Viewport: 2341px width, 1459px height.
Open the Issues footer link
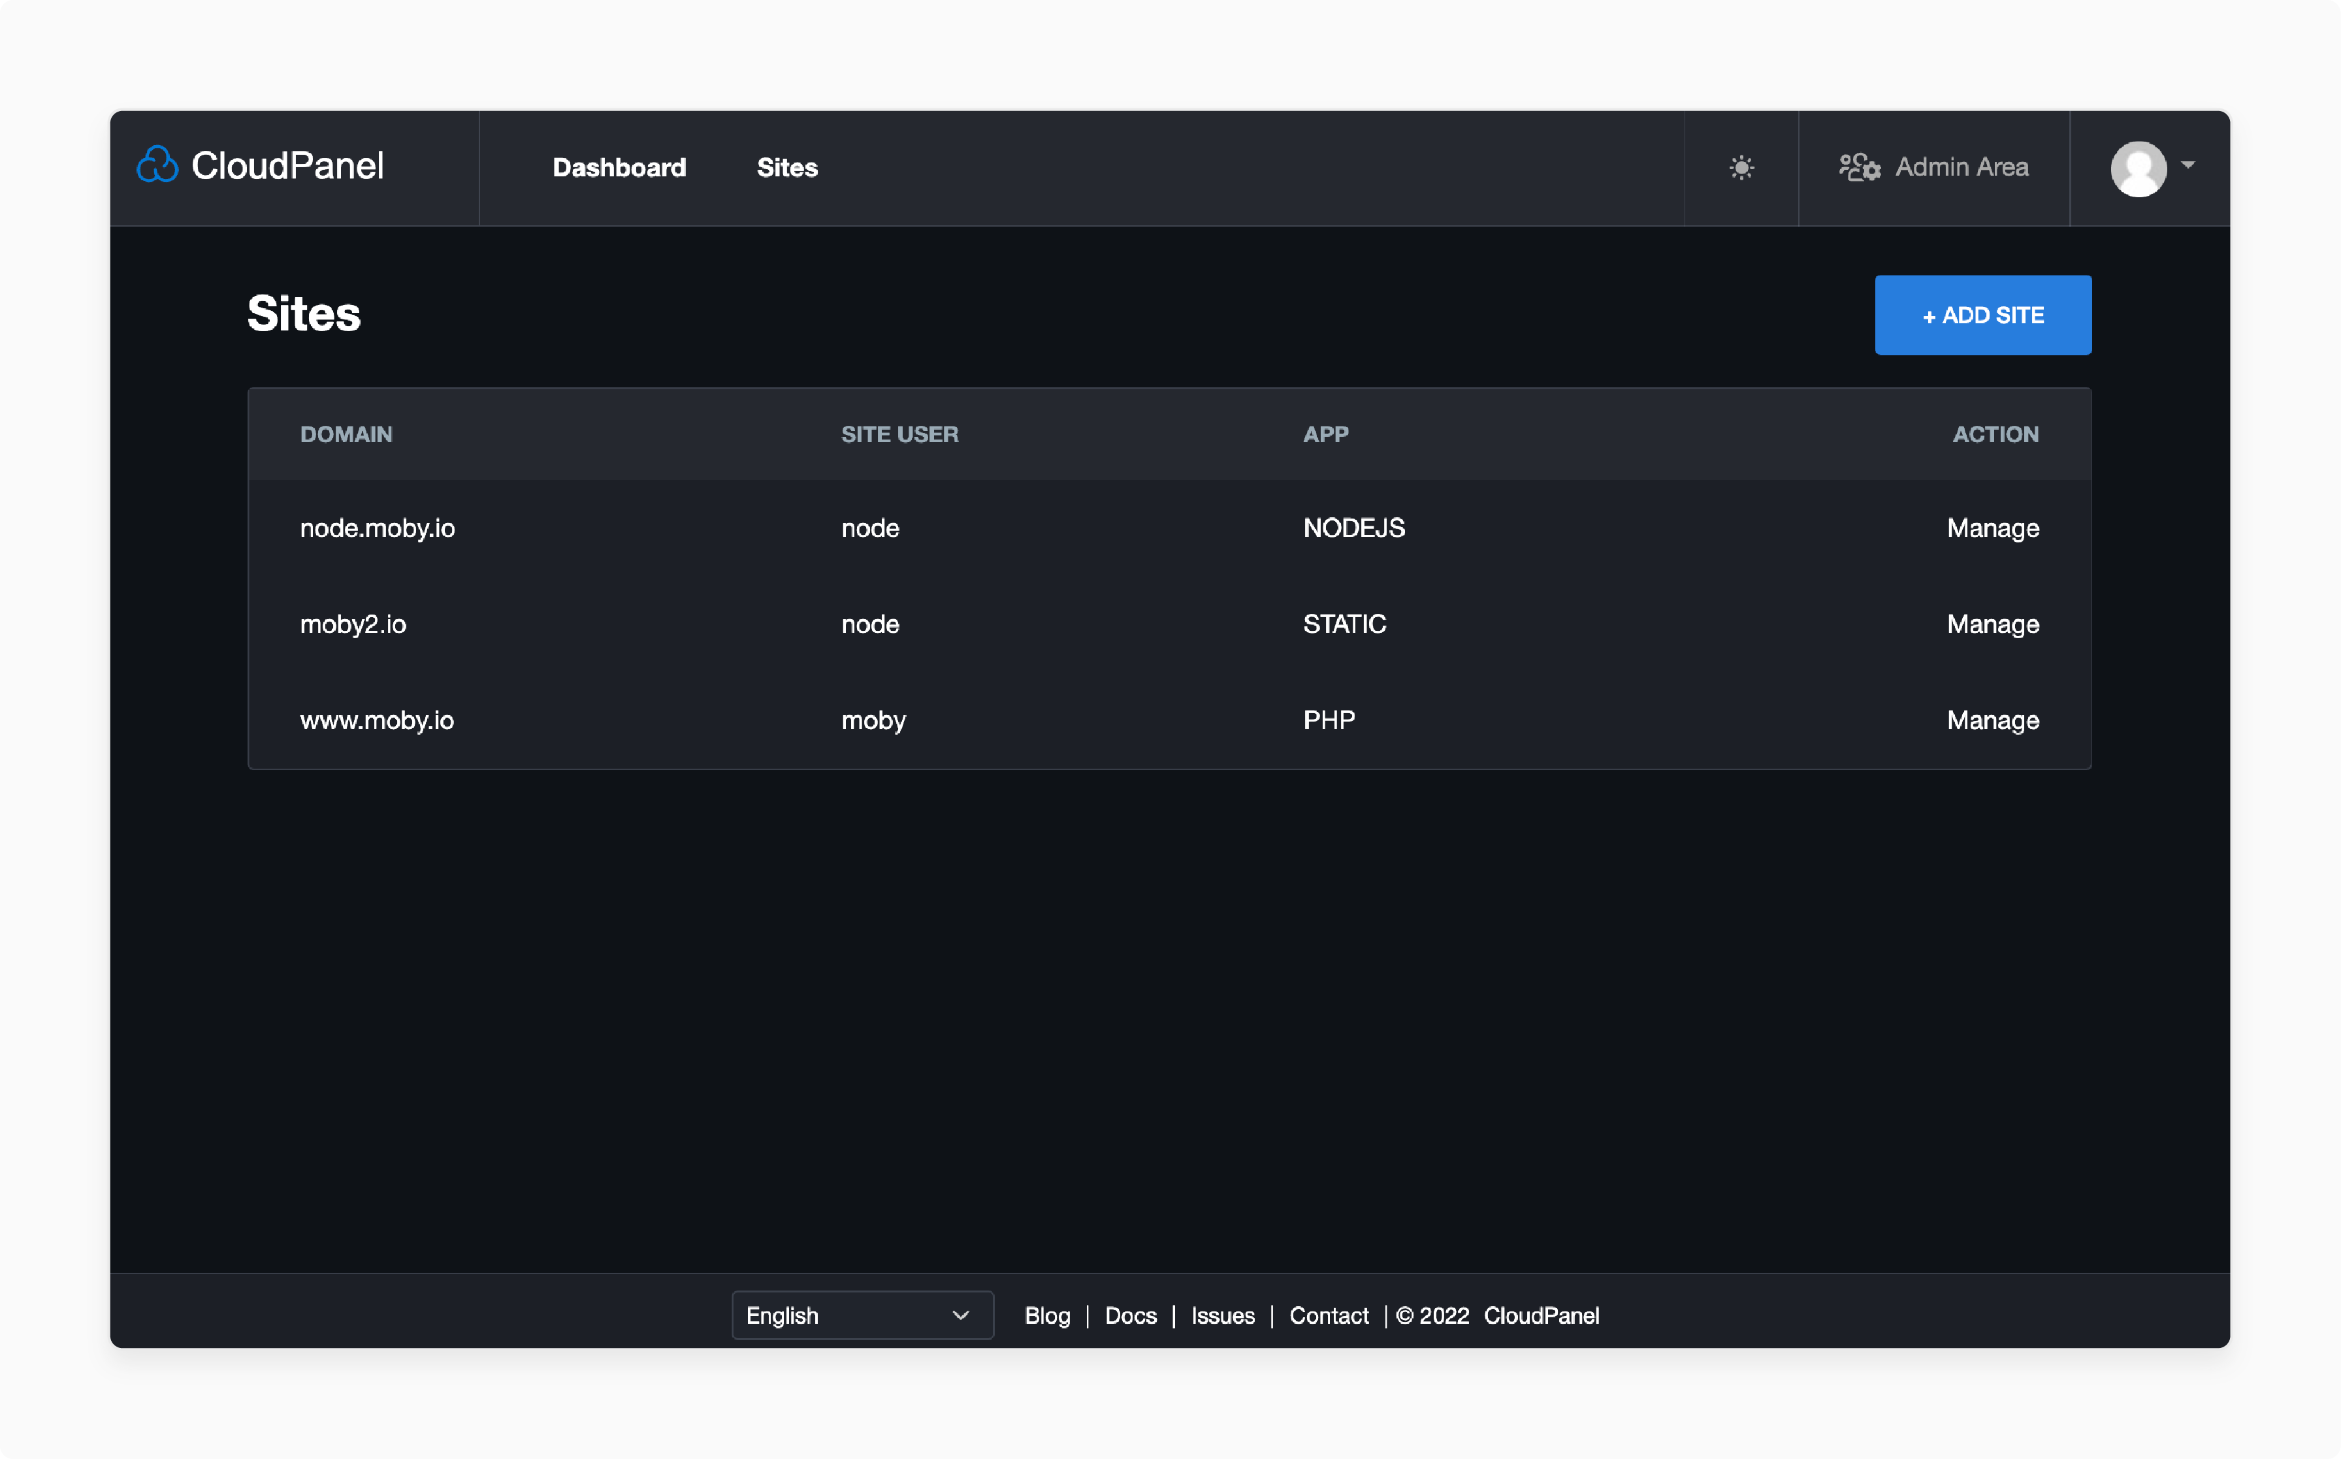pyautogui.click(x=1223, y=1315)
